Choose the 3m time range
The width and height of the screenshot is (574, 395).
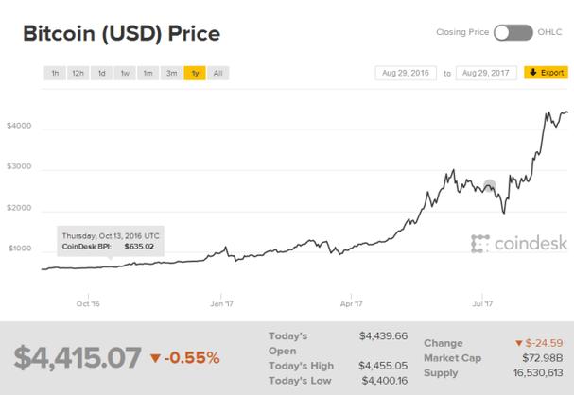click(171, 72)
